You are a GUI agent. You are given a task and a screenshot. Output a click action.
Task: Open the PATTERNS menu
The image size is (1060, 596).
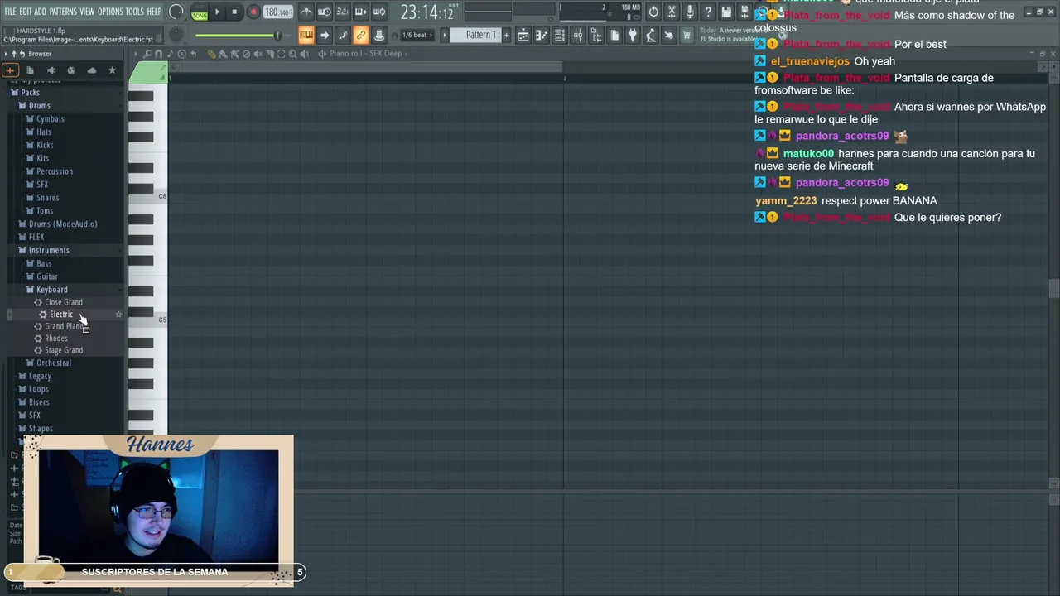point(63,12)
